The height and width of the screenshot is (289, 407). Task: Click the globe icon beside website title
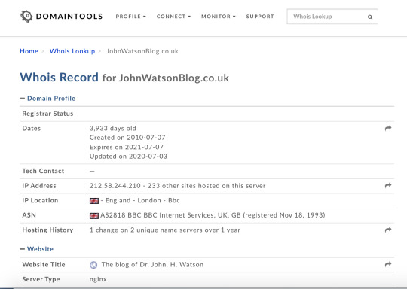[x=93, y=265]
